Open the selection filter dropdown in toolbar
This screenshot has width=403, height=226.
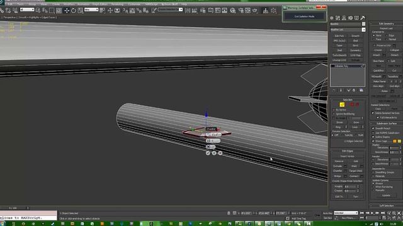(x=27, y=10)
